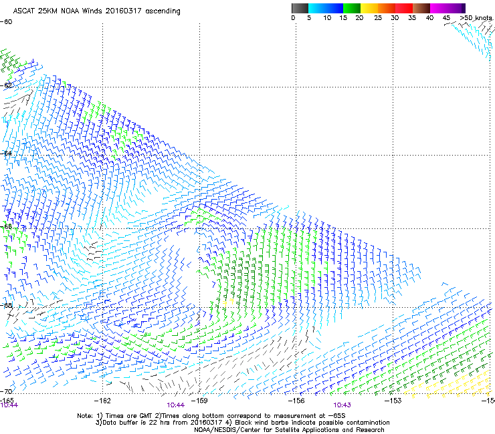495x434 pixels.
Task: Click the latitude label -70
Action: tap(6, 391)
